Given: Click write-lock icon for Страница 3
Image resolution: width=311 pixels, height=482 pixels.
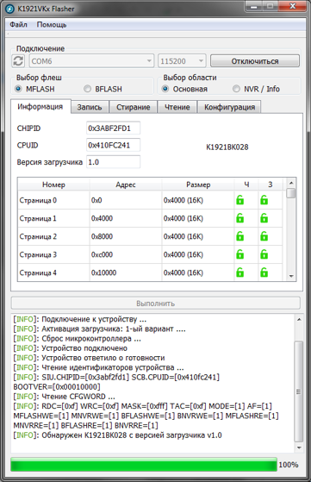Looking at the screenshot, I should coord(264,254).
